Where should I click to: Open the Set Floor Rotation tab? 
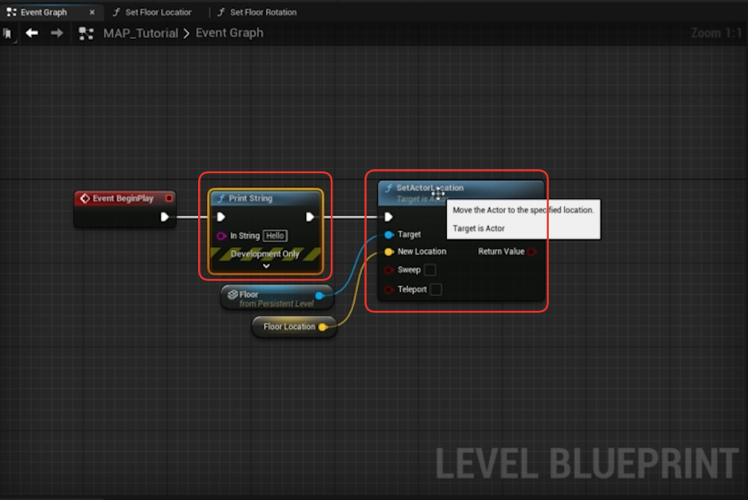tap(264, 13)
